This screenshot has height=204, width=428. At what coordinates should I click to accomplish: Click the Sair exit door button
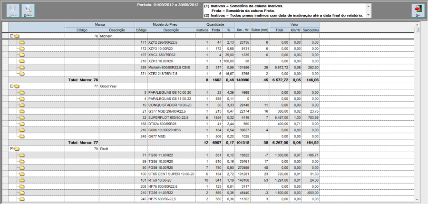pos(418,10)
